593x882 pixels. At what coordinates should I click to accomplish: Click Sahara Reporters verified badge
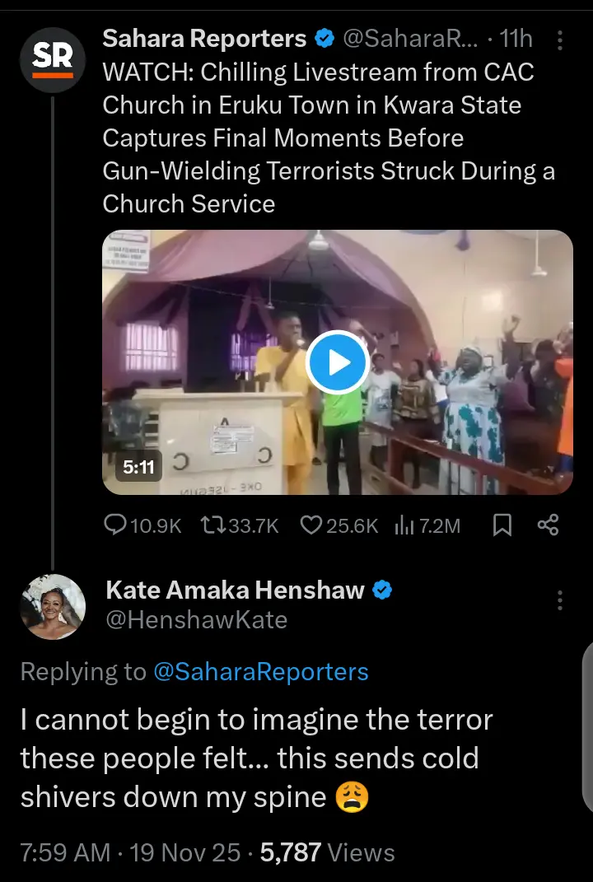pyautogui.click(x=326, y=38)
